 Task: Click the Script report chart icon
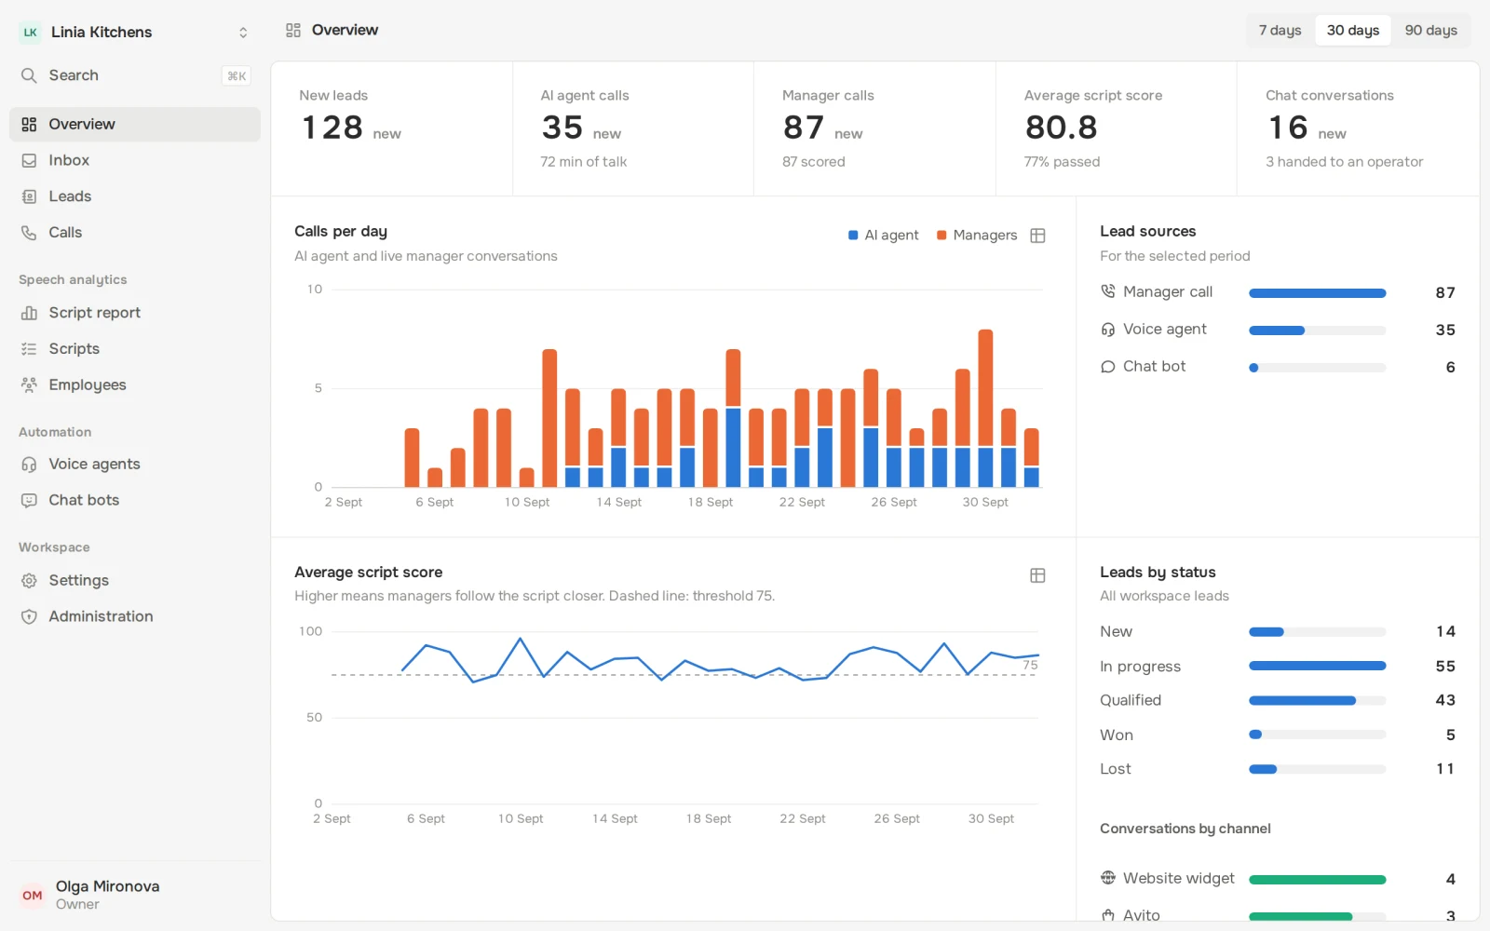pyautogui.click(x=29, y=313)
